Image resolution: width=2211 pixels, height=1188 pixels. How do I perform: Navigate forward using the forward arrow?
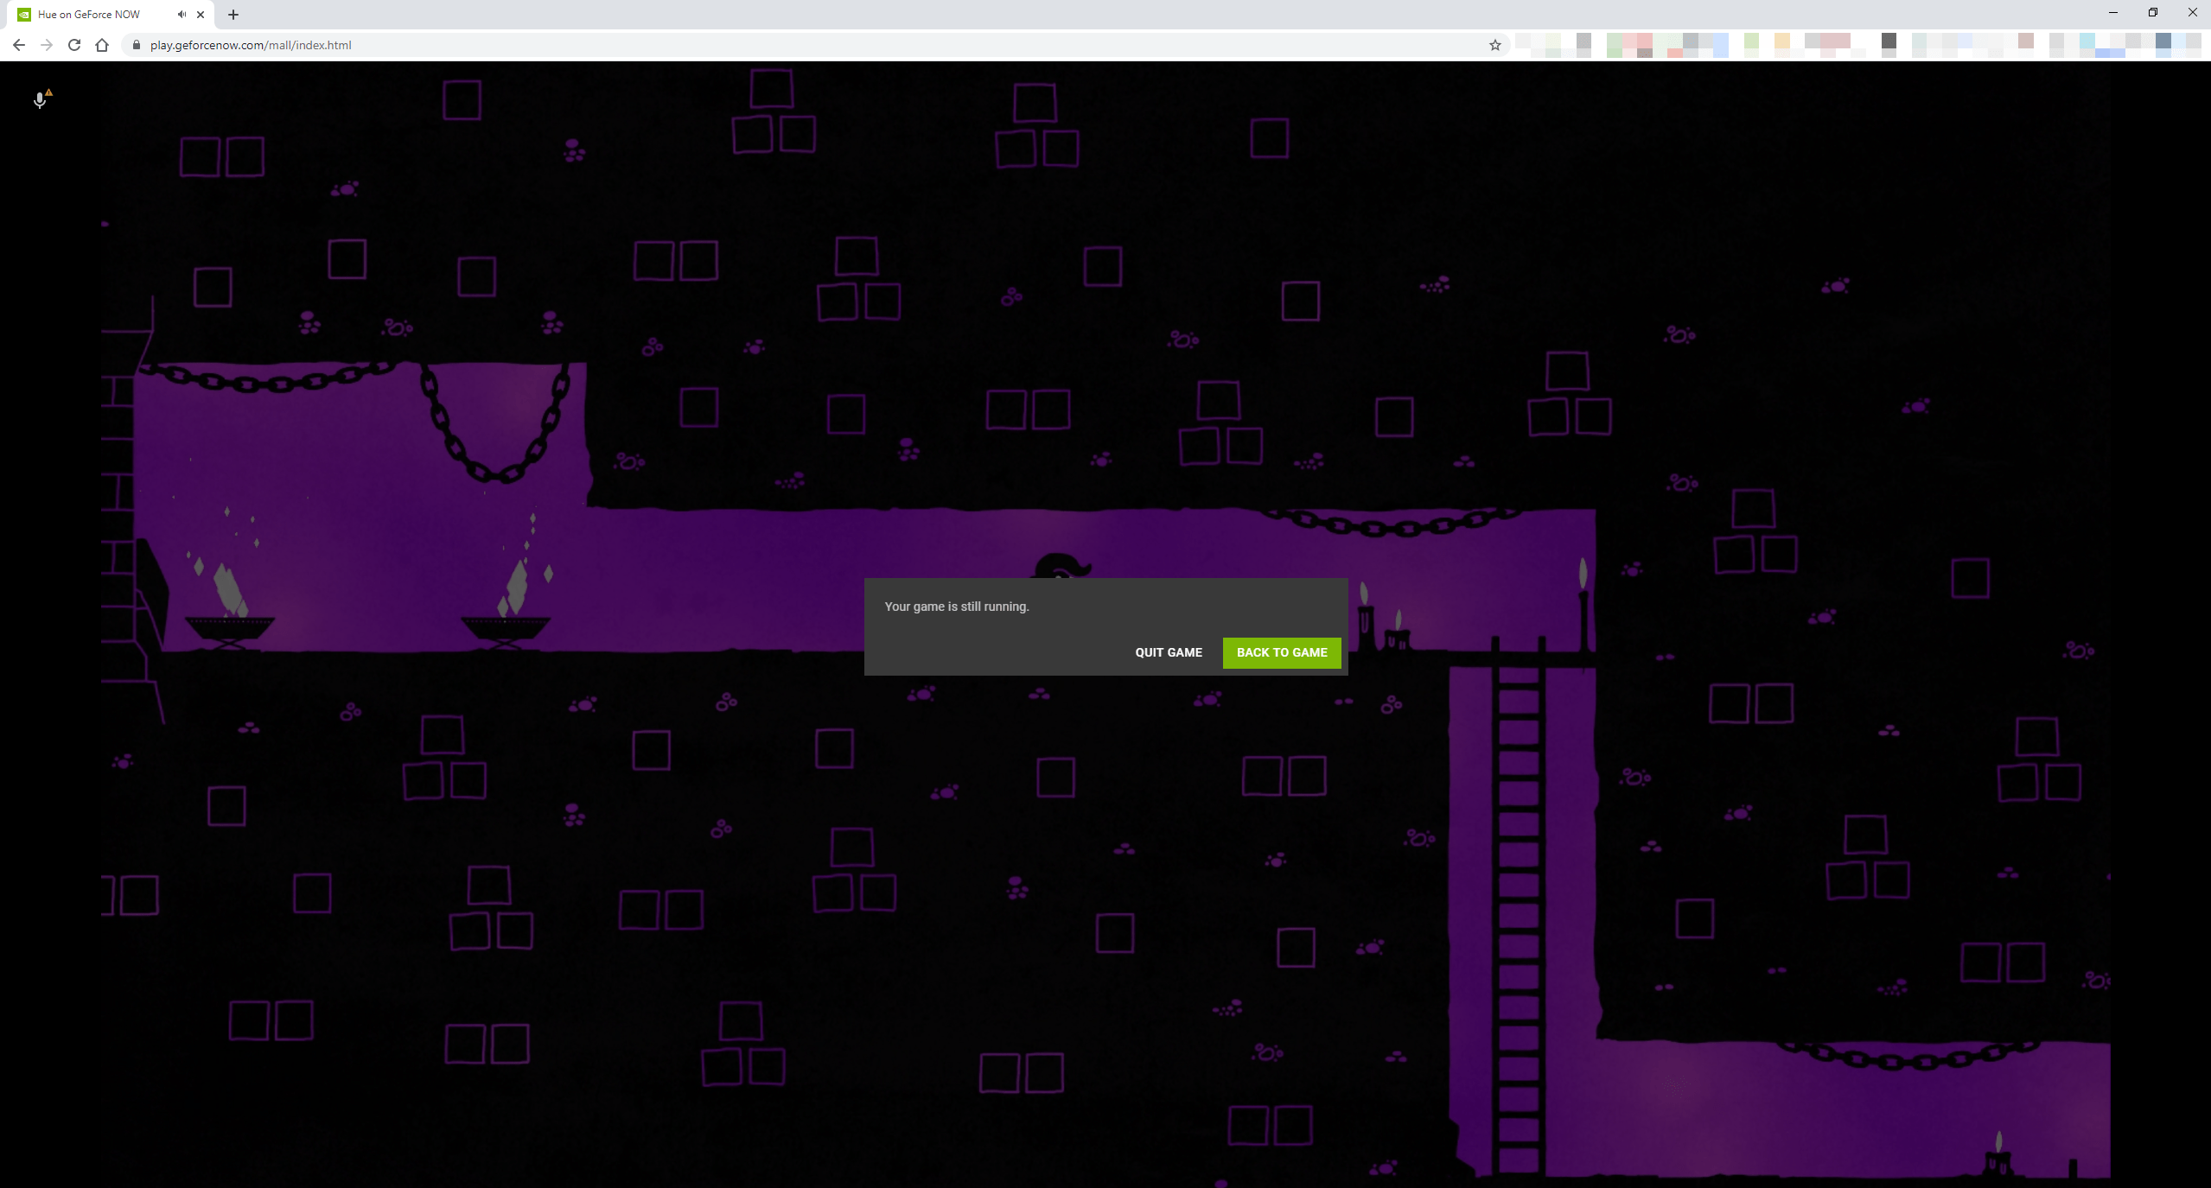click(x=46, y=45)
